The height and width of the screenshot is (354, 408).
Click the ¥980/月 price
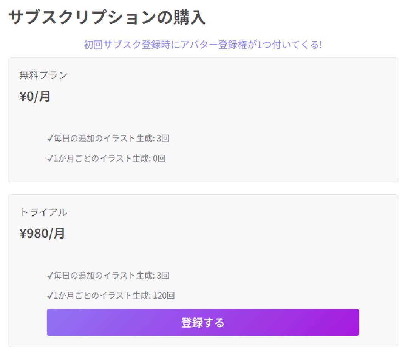click(x=42, y=233)
